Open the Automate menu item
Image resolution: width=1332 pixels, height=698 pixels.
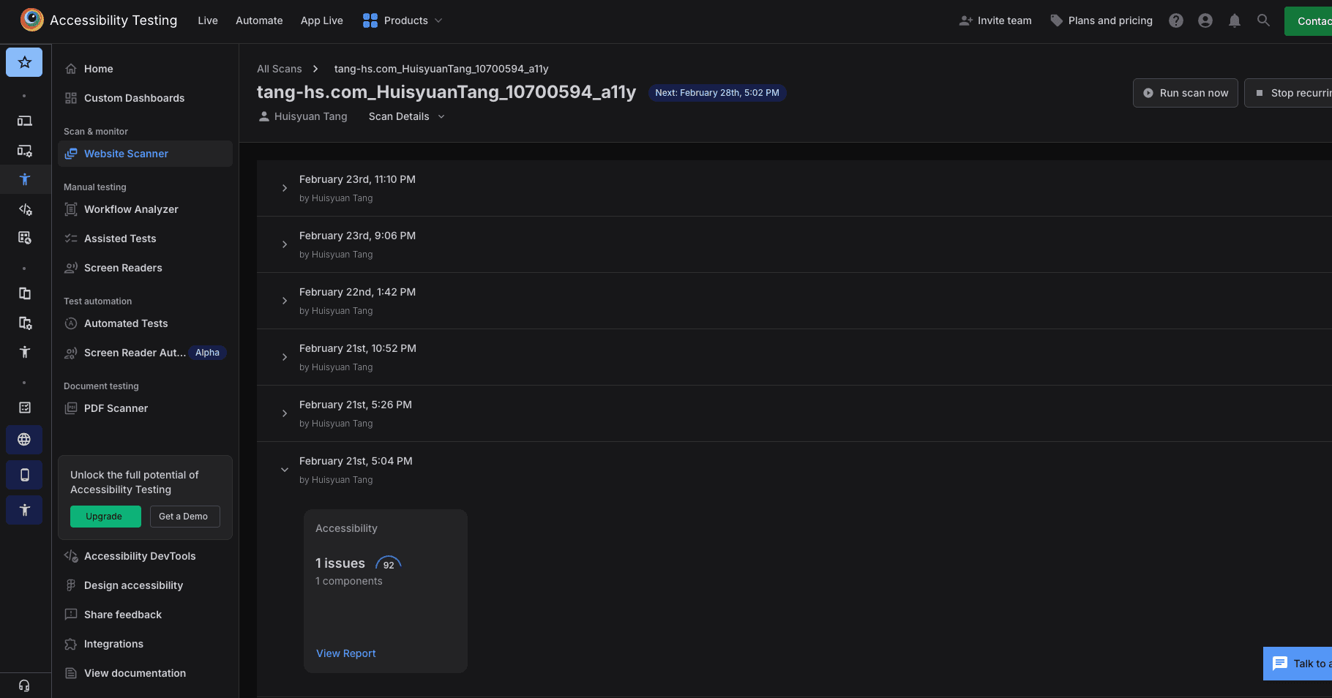[x=259, y=20]
